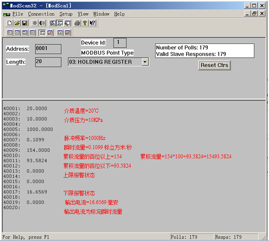The height and width of the screenshot is (241, 269).
Task: Open the View menu
Action: tap(83, 14)
